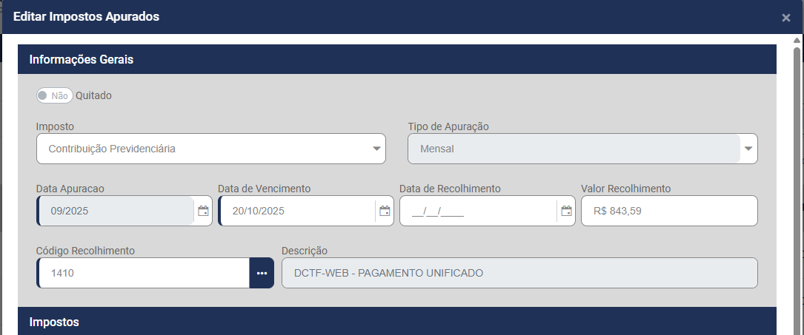
Task: Click the Data Apuracao field showing 09/2025
Action: click(115, 211)
